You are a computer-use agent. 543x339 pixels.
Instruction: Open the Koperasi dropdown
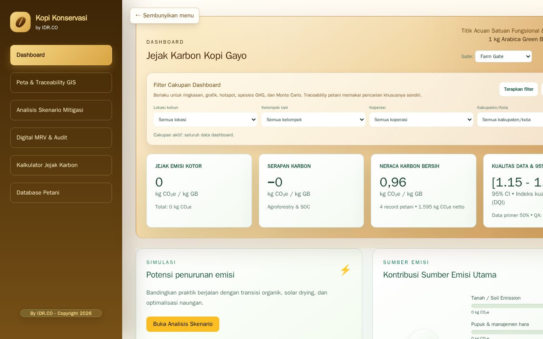click(421, 119)
